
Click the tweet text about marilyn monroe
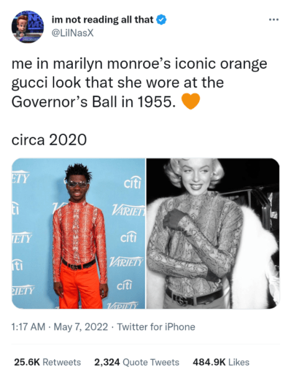coord(139,83)
